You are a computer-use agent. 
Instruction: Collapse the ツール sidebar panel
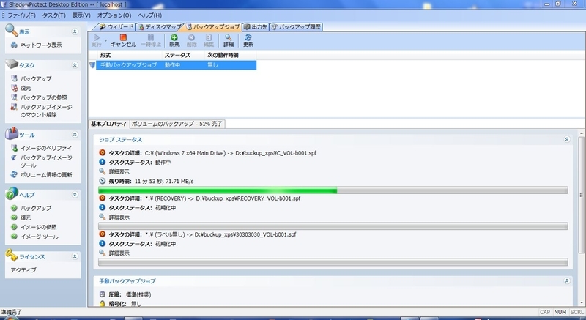(75, 135)
